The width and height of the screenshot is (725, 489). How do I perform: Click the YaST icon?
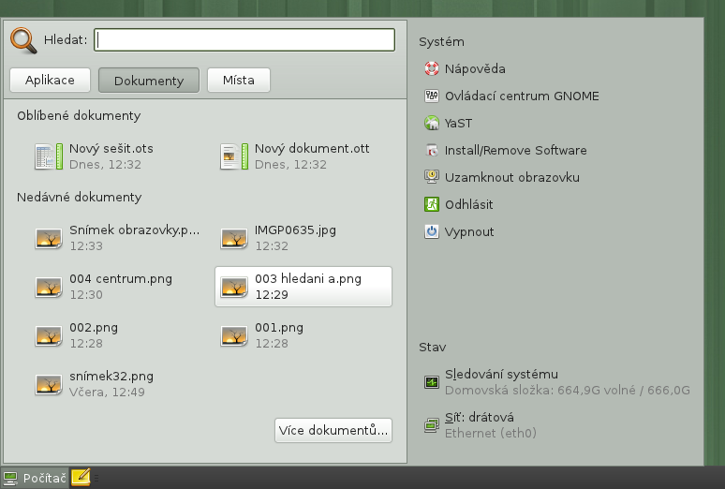432,123
